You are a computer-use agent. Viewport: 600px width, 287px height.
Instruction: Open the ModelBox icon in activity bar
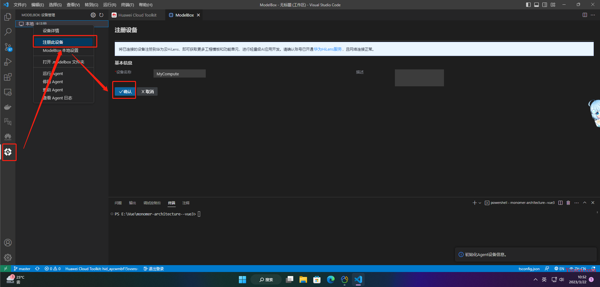pyautogui.click(x=8, y=152)
